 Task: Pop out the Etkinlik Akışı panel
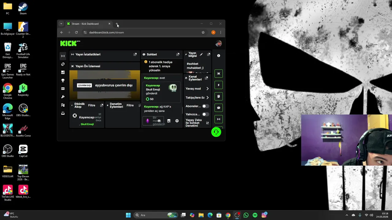[102, 105]
